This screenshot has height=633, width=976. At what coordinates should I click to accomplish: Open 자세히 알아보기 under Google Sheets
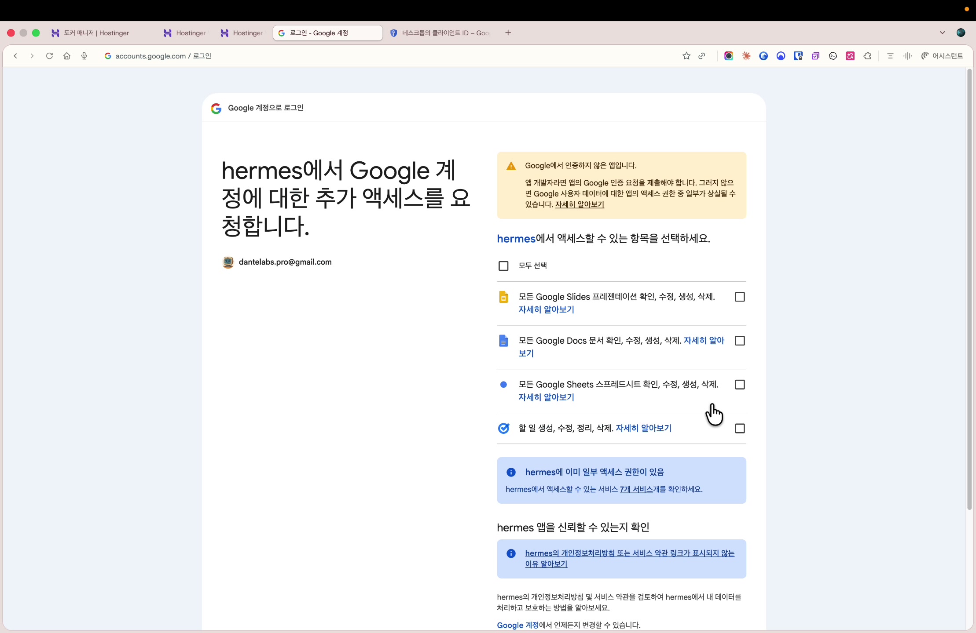(x=546, y=397)
